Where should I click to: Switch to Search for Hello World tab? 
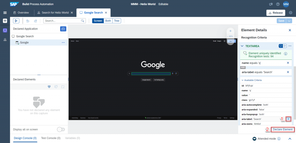[x=53, y=13]
